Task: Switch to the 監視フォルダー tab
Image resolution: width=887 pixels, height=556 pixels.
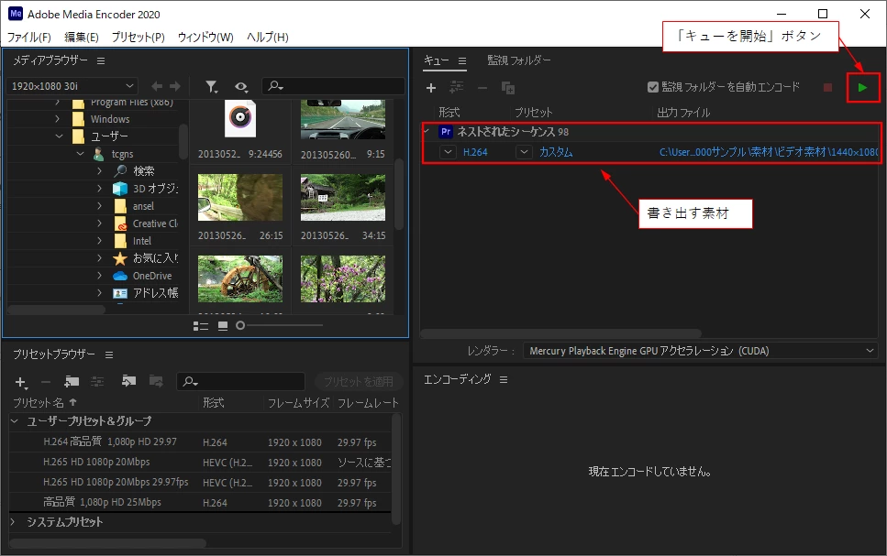Action: click(519, 60)
